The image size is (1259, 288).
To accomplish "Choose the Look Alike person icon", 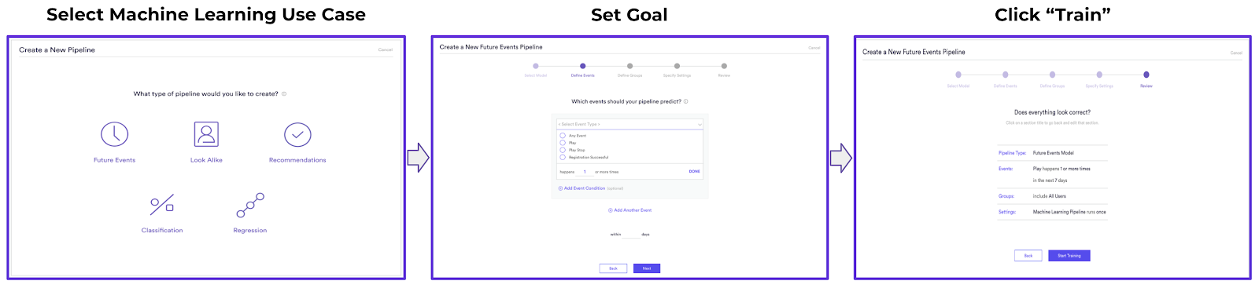I will click(206, 134).
